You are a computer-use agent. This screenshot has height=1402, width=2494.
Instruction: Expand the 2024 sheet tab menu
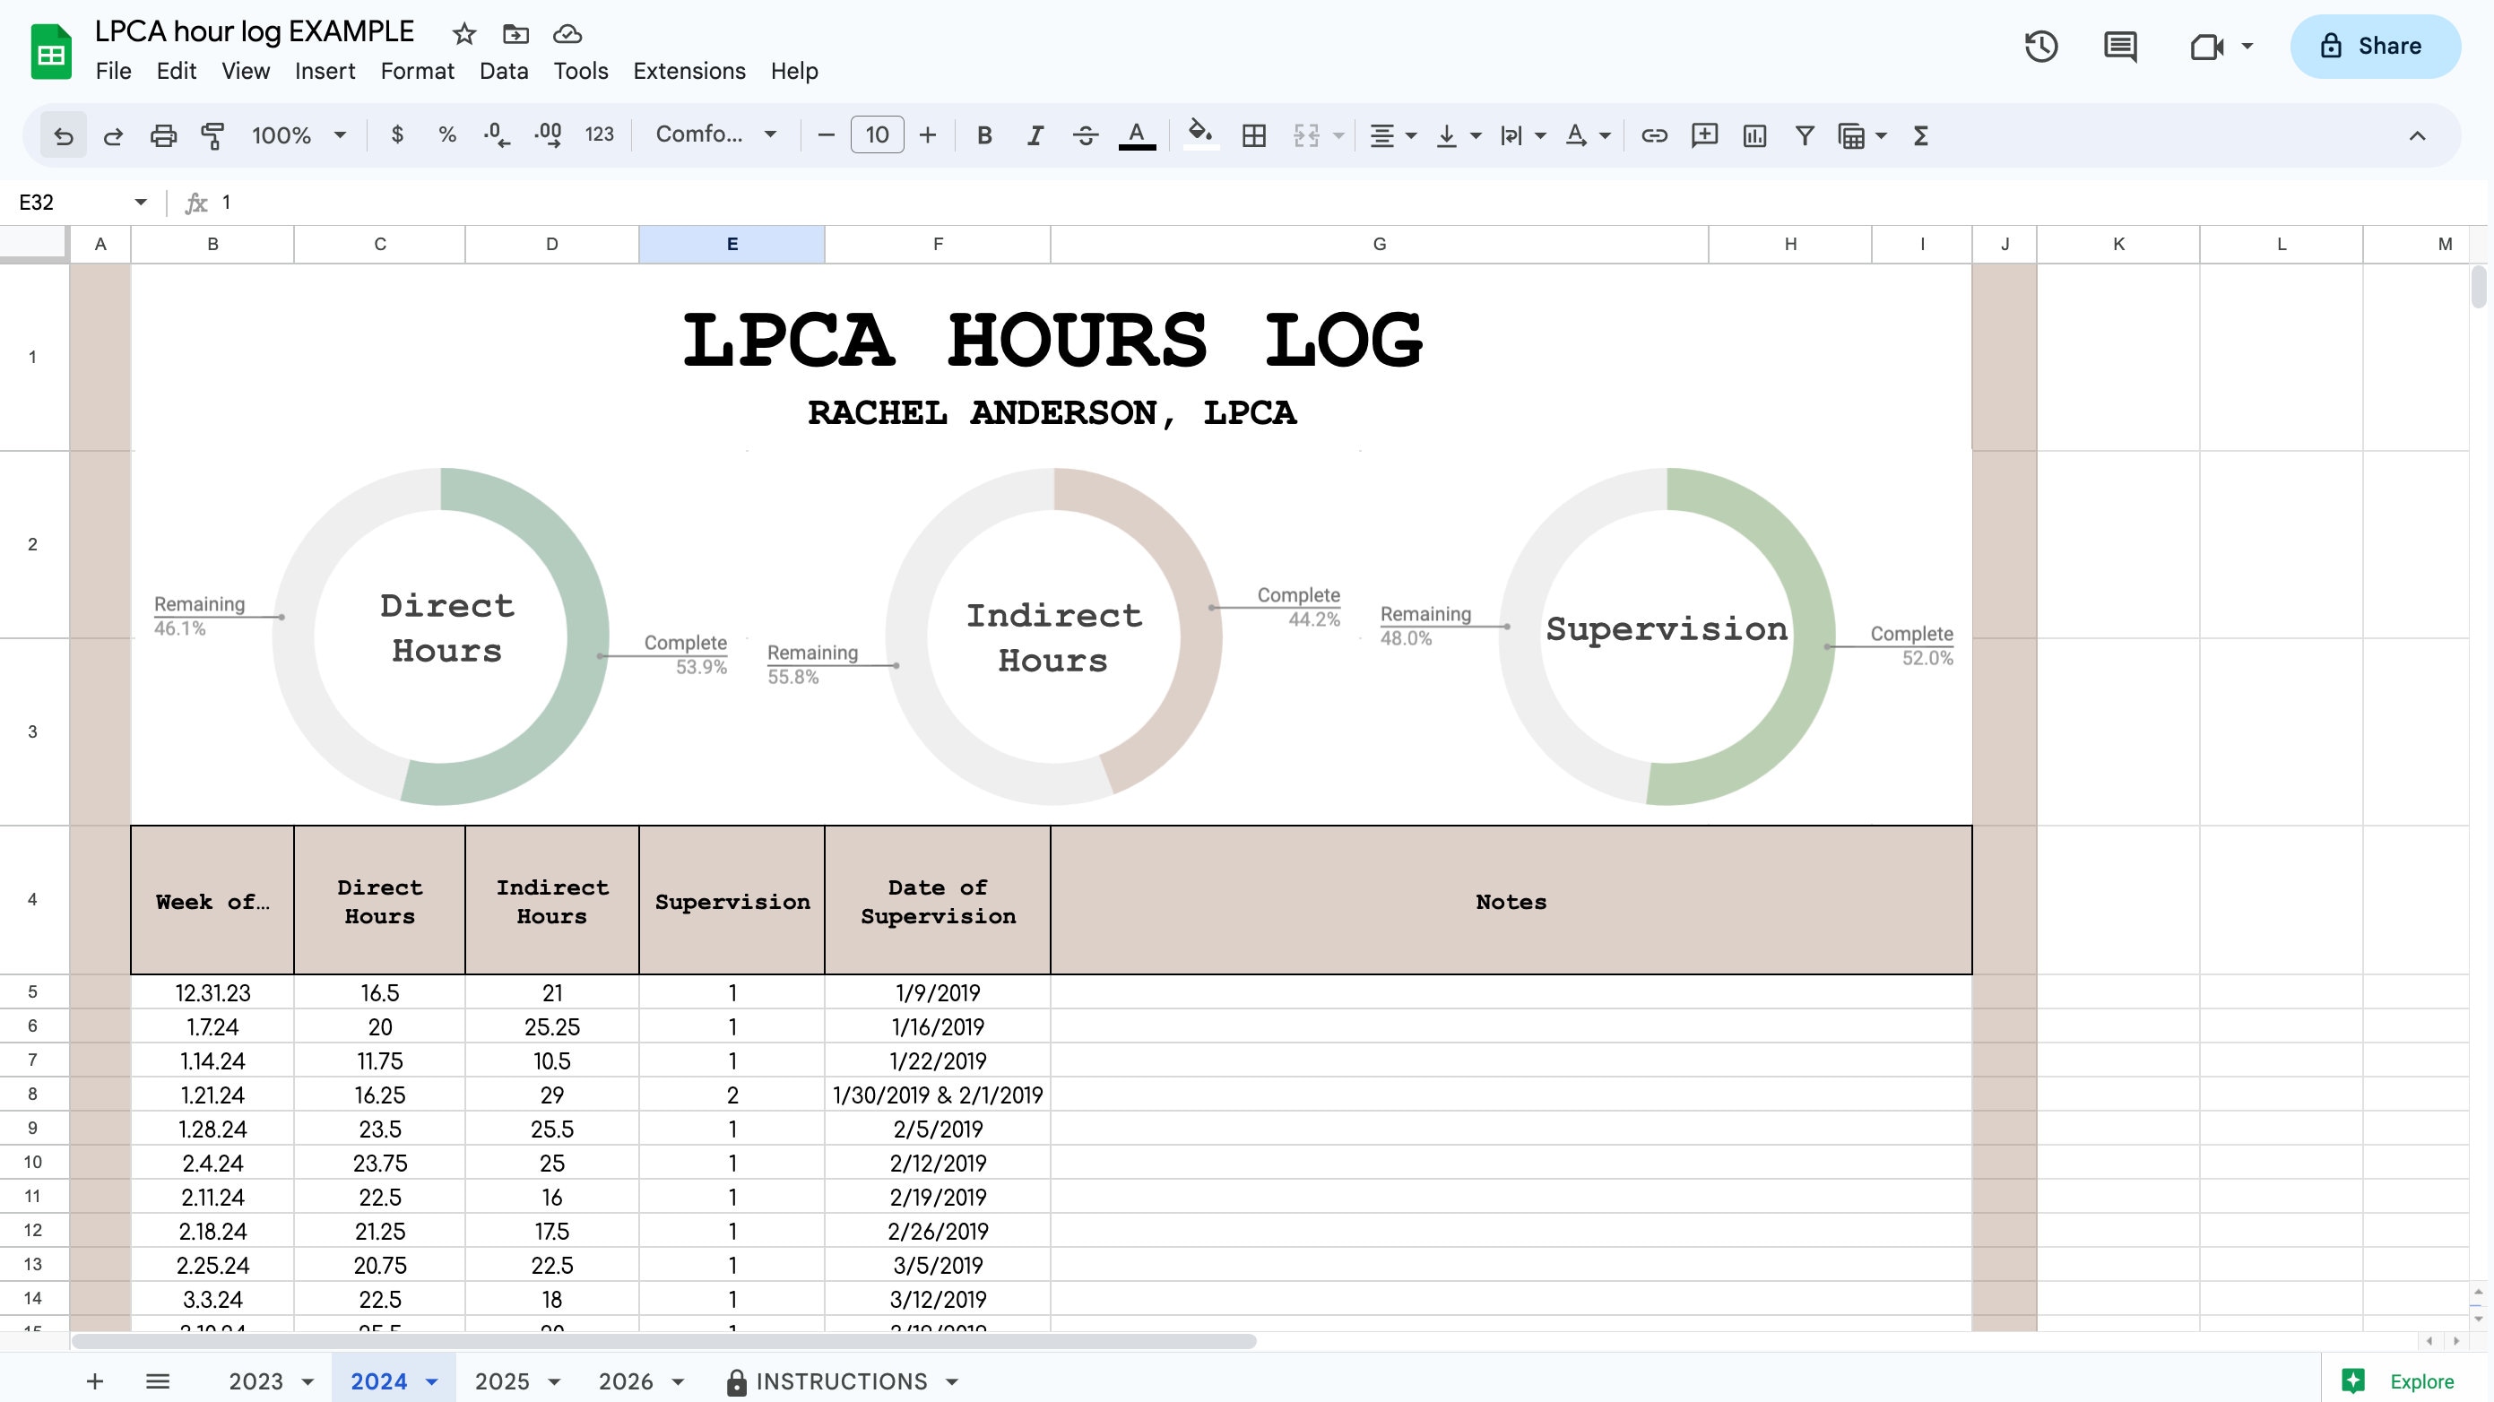432,1381
